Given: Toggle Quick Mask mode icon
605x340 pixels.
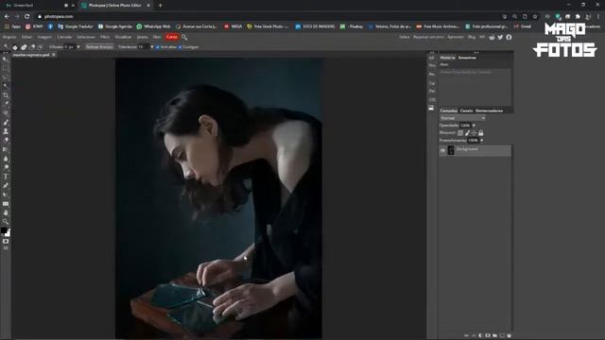Looking at the screenshot, I should click(x=6, y=242).
